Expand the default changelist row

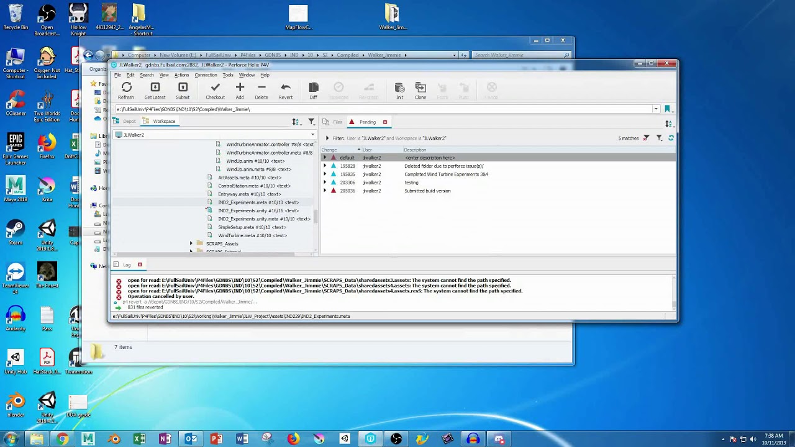pyautogui.click(x=324, y=158)
